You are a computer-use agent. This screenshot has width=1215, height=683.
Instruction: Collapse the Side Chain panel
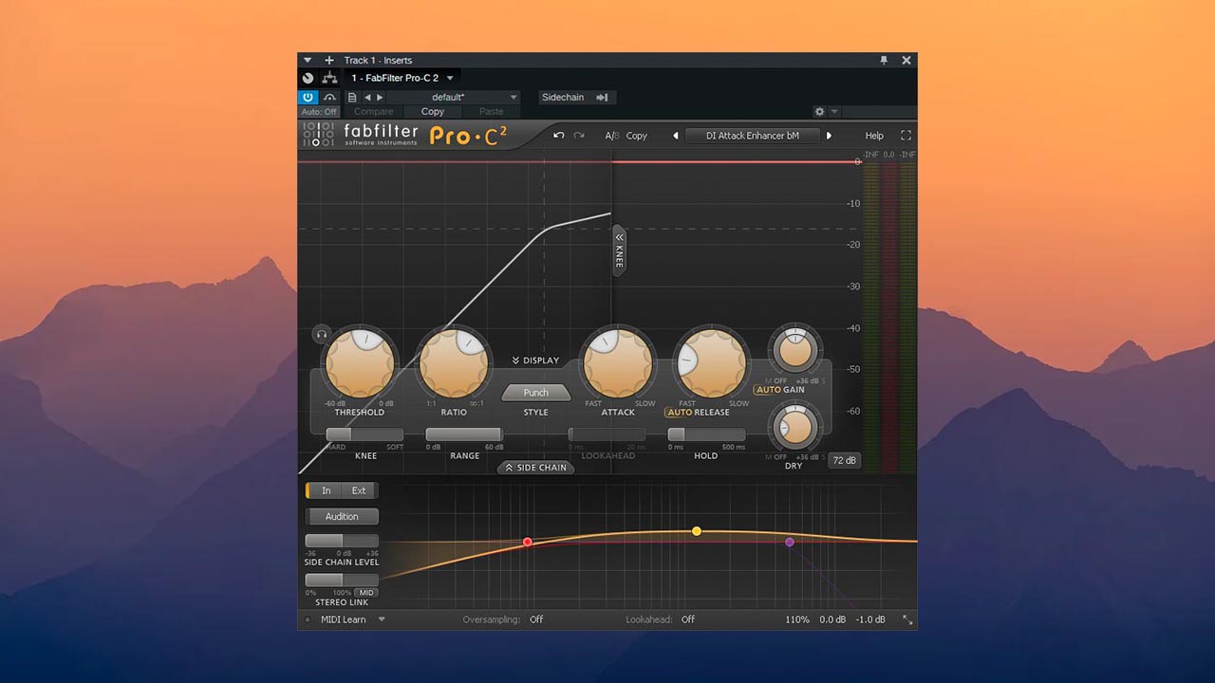535,468
